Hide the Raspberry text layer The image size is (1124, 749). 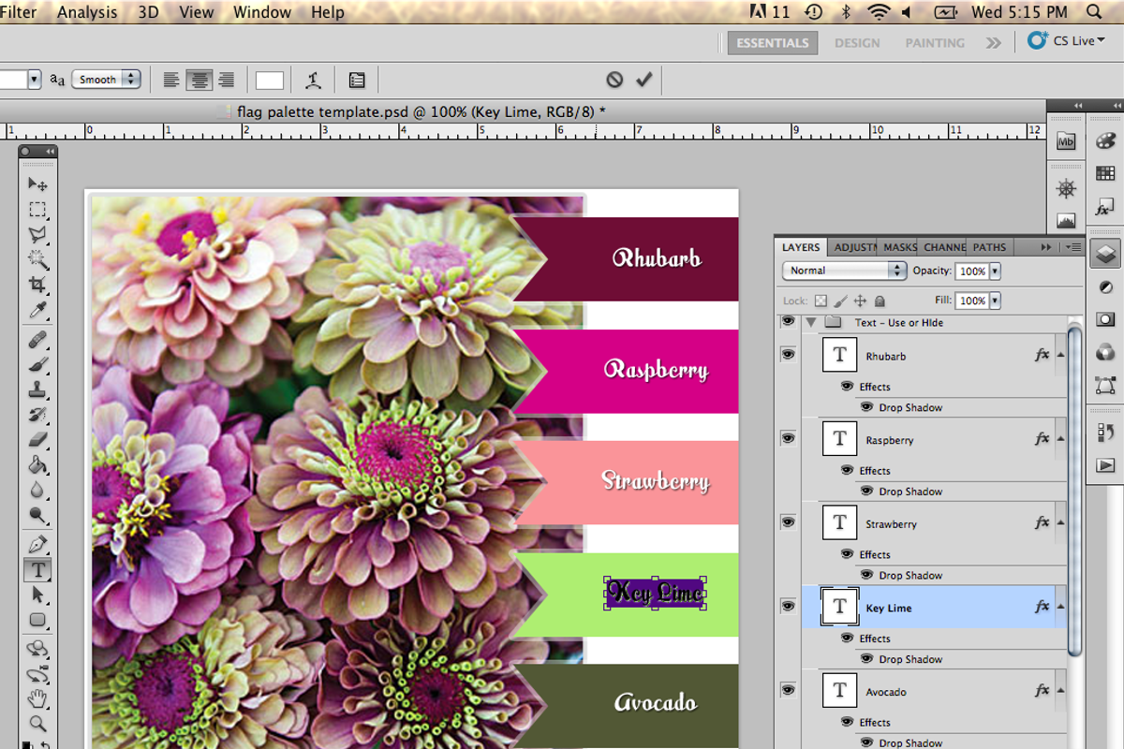click(788, 438)
